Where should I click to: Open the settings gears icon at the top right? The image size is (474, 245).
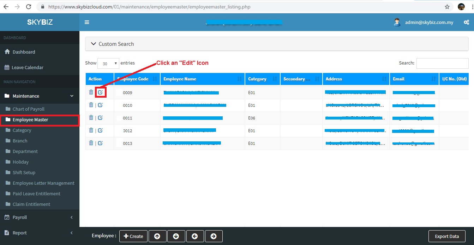(466, 22)
